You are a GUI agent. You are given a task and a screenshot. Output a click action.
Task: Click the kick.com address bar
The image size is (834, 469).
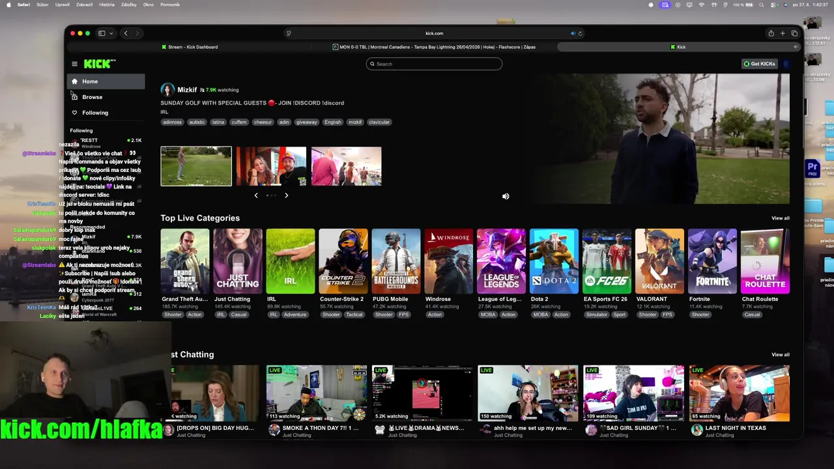coord(434,33)
